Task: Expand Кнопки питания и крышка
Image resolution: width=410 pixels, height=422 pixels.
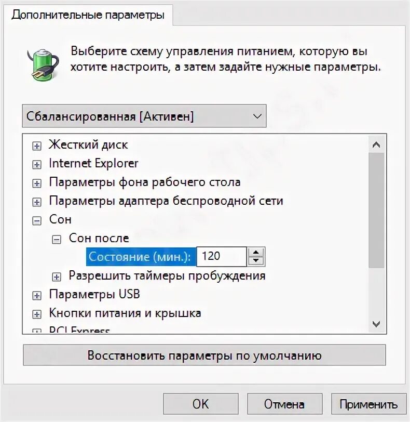Action: 37,314
